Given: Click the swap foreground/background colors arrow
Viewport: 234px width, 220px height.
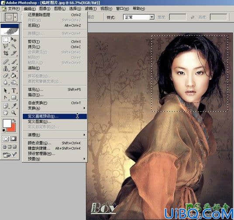Looking at the screenshot, I should (14, 120).
